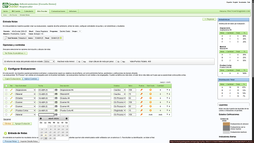Add sub evaluation with plus icon for Asignaciones #4
This screenshot has width=254, height=143.
tap(150, 90)
